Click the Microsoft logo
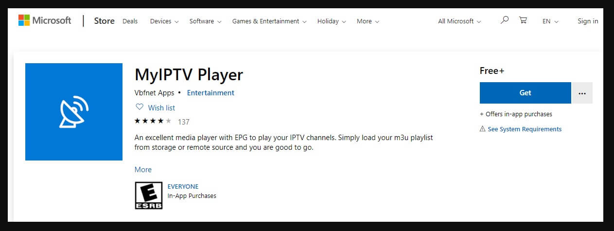 point(45,20)
